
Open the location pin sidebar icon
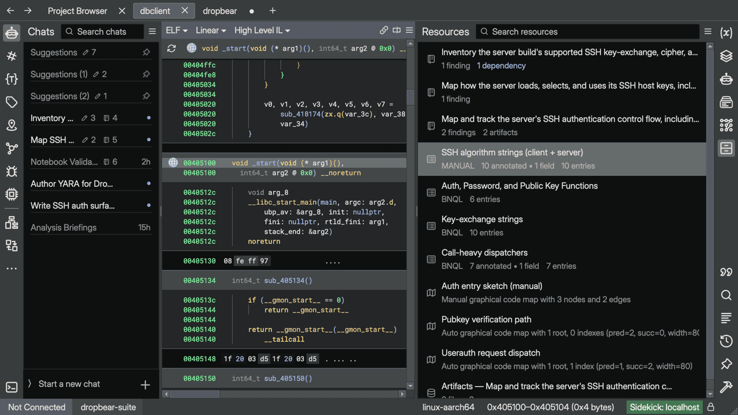12,125
